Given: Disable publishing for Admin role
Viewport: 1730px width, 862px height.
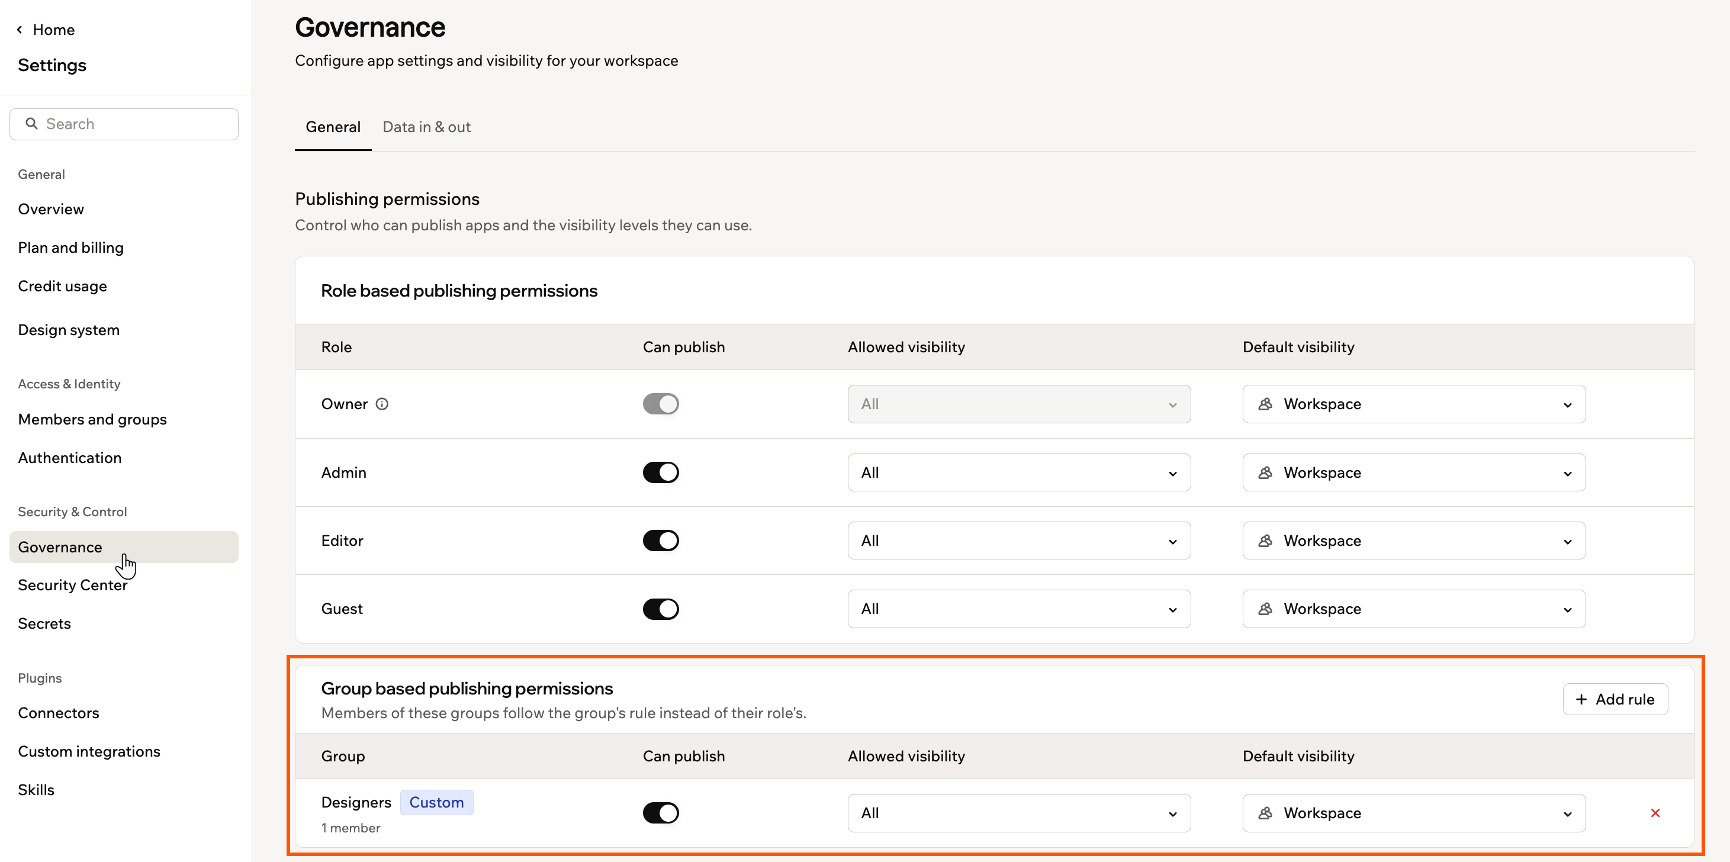Looking at the screenshot, I should click(661, 472).
